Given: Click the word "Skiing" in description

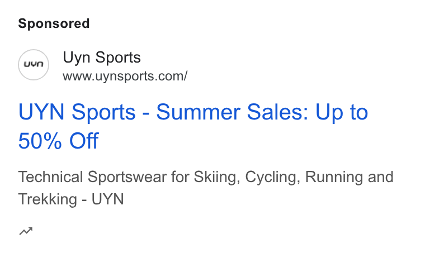Looking at the screenshot, I should pyautogui.click(x=217, y=178).
